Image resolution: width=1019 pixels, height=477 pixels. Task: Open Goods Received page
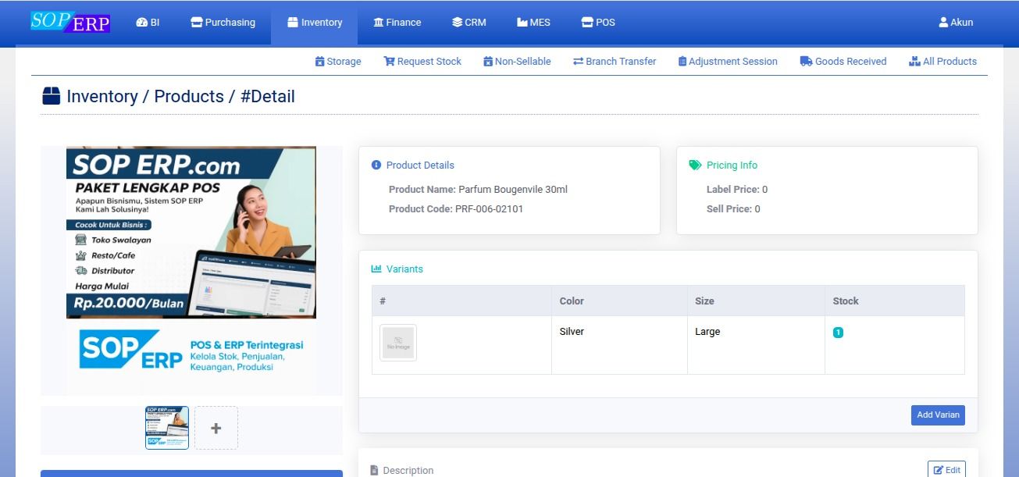point(843,62)
